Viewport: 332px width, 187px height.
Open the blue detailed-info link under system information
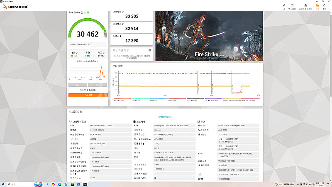165,117
